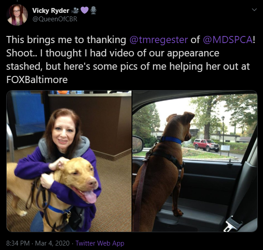Open Vicky Ryder's profile avatar
263x250 pixels.
pyautogui.click(x=17, y=15)
